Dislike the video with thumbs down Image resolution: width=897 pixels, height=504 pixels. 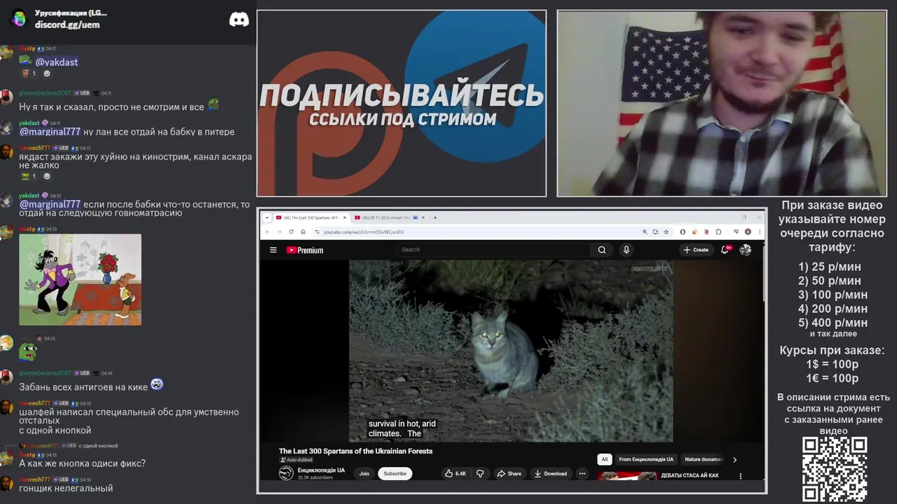(x=480, y=473)
